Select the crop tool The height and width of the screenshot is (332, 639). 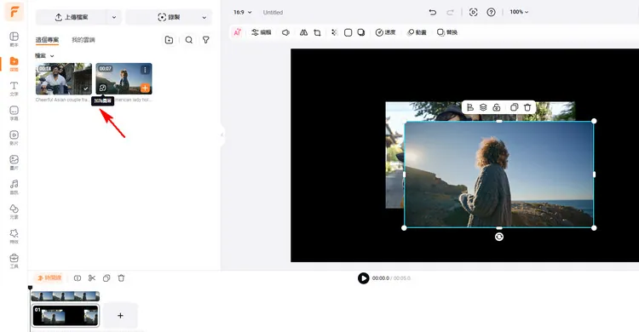click(317, 32)
